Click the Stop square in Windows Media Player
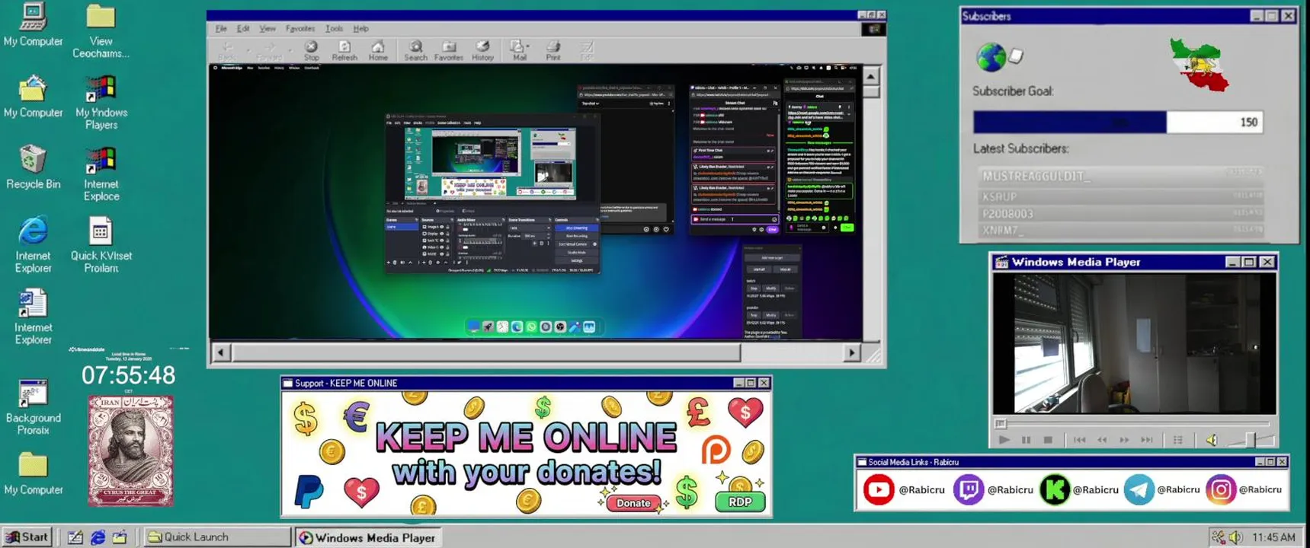 click(x=1048, y=439)
